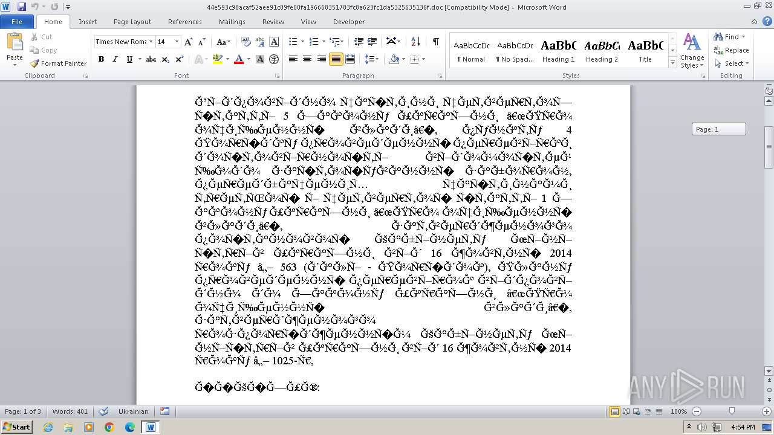Image resolution: width=774 pixels, height=435 pixels.
Task: Click Clear Formatting icon
Action: [246, 42]
